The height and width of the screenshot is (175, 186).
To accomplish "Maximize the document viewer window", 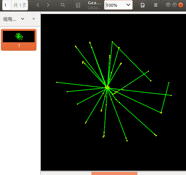I will [x=174, y=5].
